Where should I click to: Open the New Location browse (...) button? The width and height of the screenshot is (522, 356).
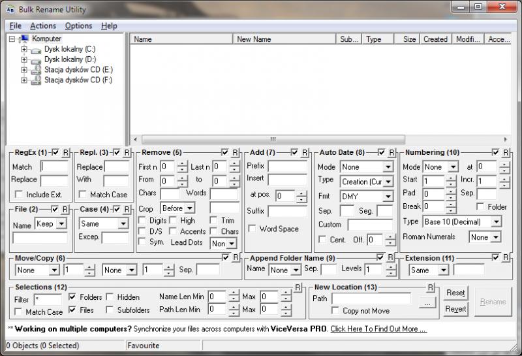pos(427,302)
